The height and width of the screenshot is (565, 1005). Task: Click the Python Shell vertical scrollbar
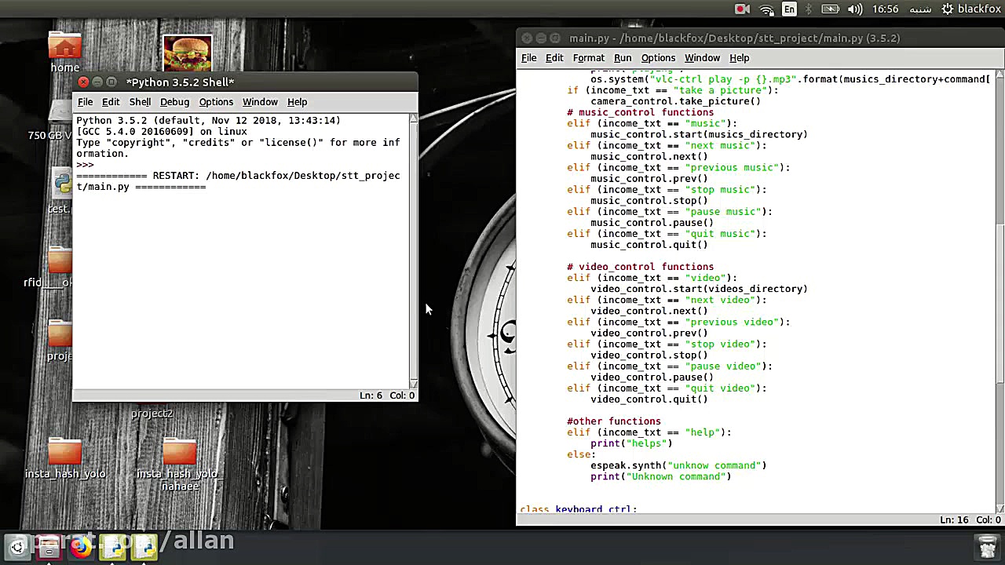click(414, 251)
